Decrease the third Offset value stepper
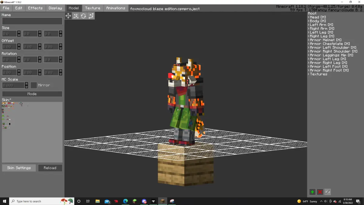Image resolution: width=364 pixels, height=205 pixels. (61, 48)
